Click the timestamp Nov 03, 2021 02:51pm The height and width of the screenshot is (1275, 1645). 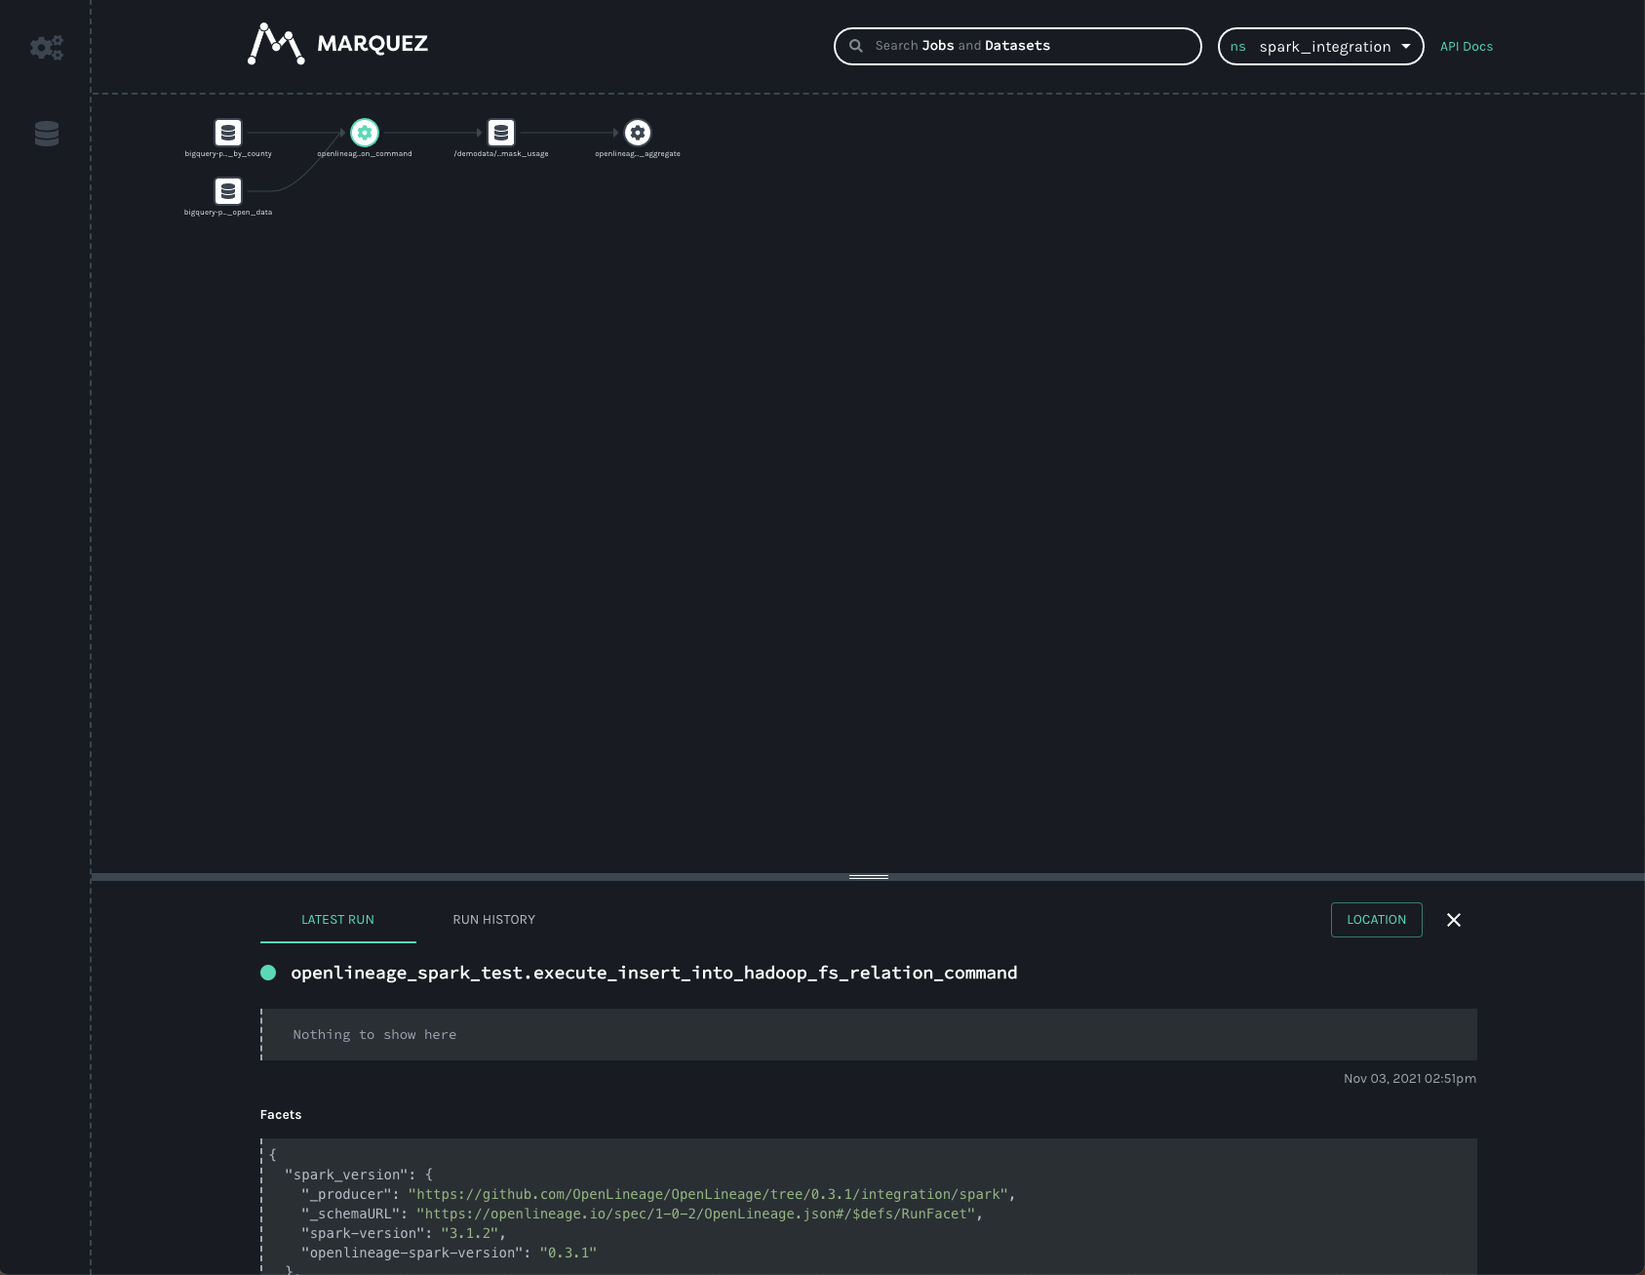click(x=1409, y=1078)
